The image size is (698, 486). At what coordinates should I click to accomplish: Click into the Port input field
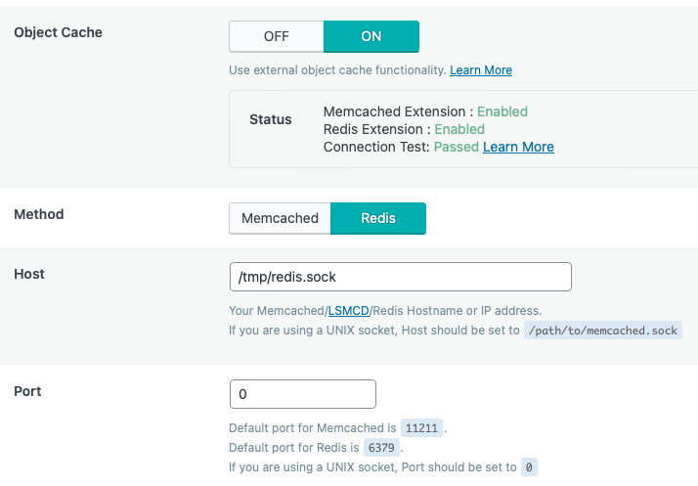302,394
